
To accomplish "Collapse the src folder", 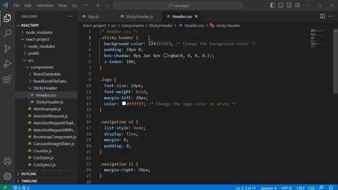I will [31, 60].
